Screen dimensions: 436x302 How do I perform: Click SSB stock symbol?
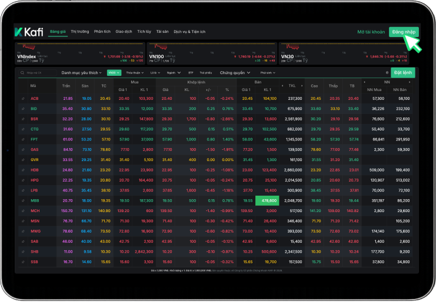click(x=34, y=262)
